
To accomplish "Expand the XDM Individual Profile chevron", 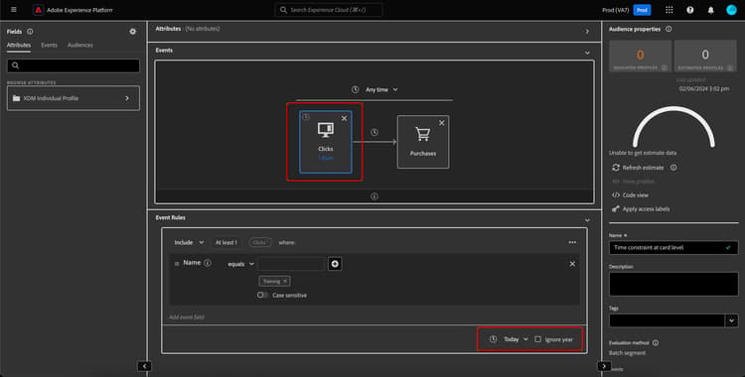I will coord(127,98).
